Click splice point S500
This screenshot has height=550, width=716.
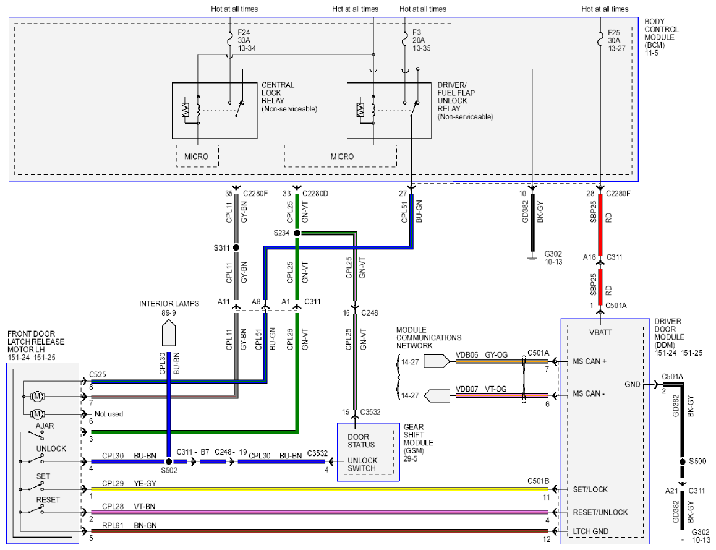click(x=683, y=462)
